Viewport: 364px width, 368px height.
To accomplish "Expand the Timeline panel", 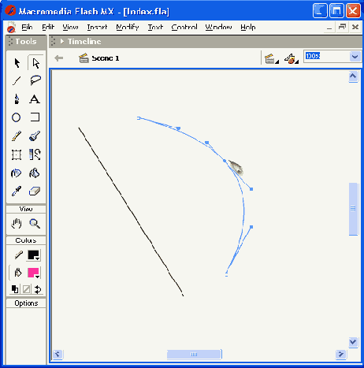I will click(x=62, y=41).
